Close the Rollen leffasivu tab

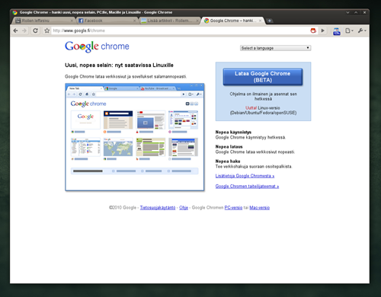(x=72, y=21)
